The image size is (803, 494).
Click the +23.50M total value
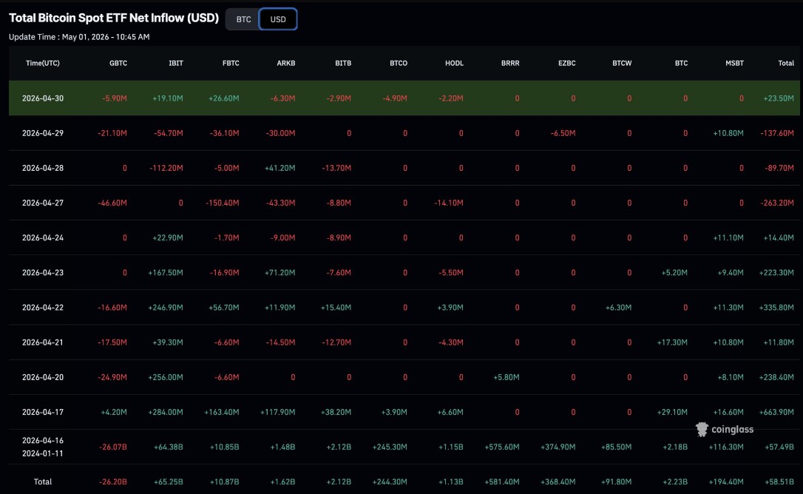779,98
